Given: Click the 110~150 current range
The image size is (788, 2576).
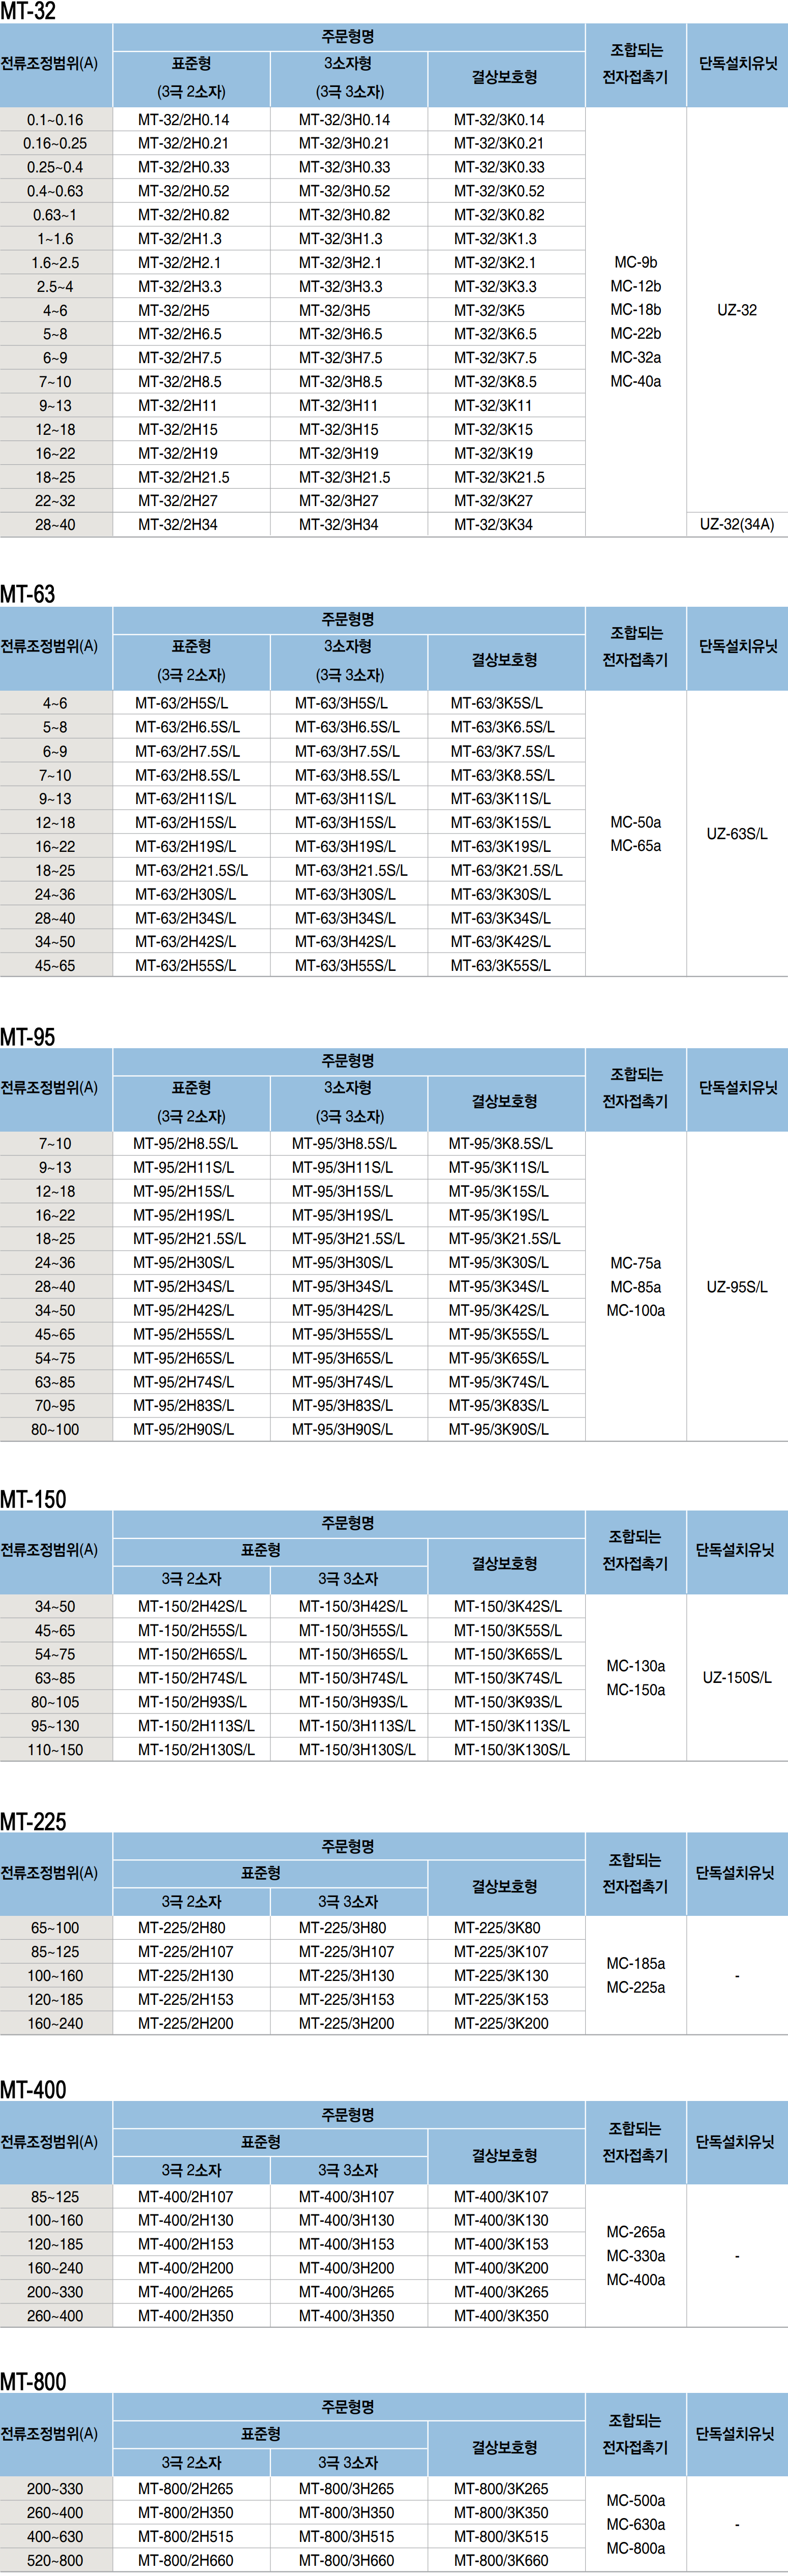Looking at the screenshot, I should 55,1750.
